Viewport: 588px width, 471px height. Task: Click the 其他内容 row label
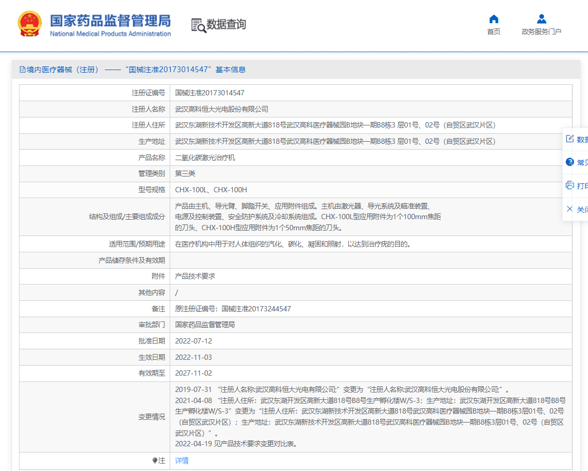[152, 292]
